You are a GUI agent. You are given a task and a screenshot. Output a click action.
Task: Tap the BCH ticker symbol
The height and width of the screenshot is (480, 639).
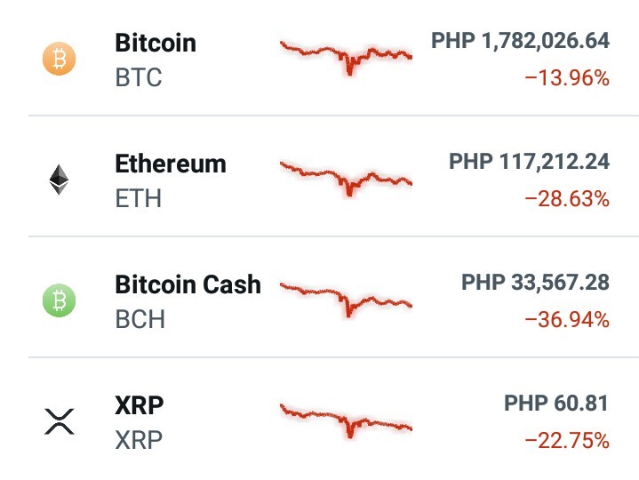pos(140,318)
